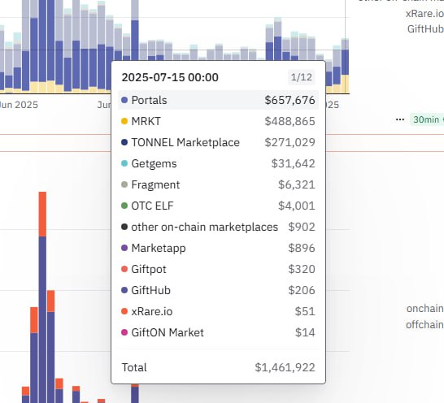The image size is (444, 403).
Task: Toggle onchain legend item
Action: (425, 309)
